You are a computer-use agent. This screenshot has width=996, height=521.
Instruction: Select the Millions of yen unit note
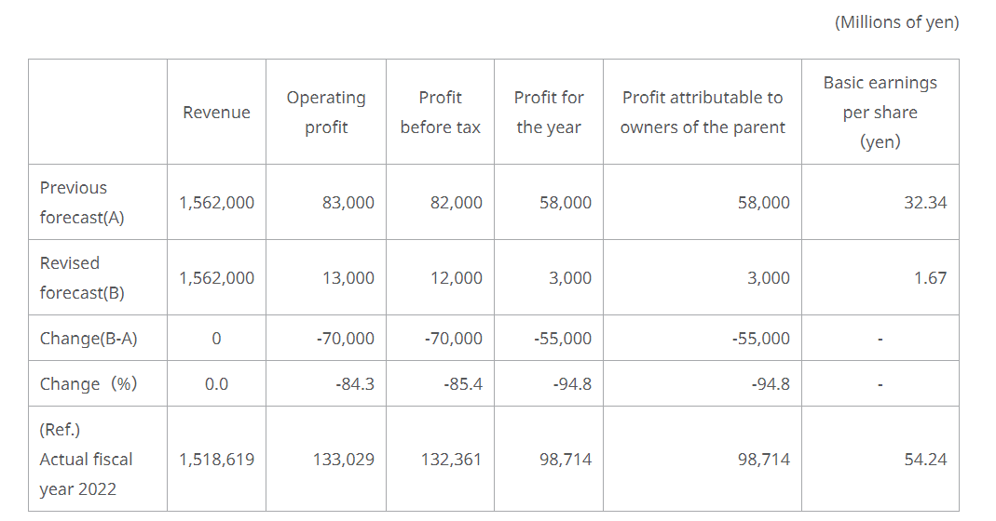[x=896, y=22]
